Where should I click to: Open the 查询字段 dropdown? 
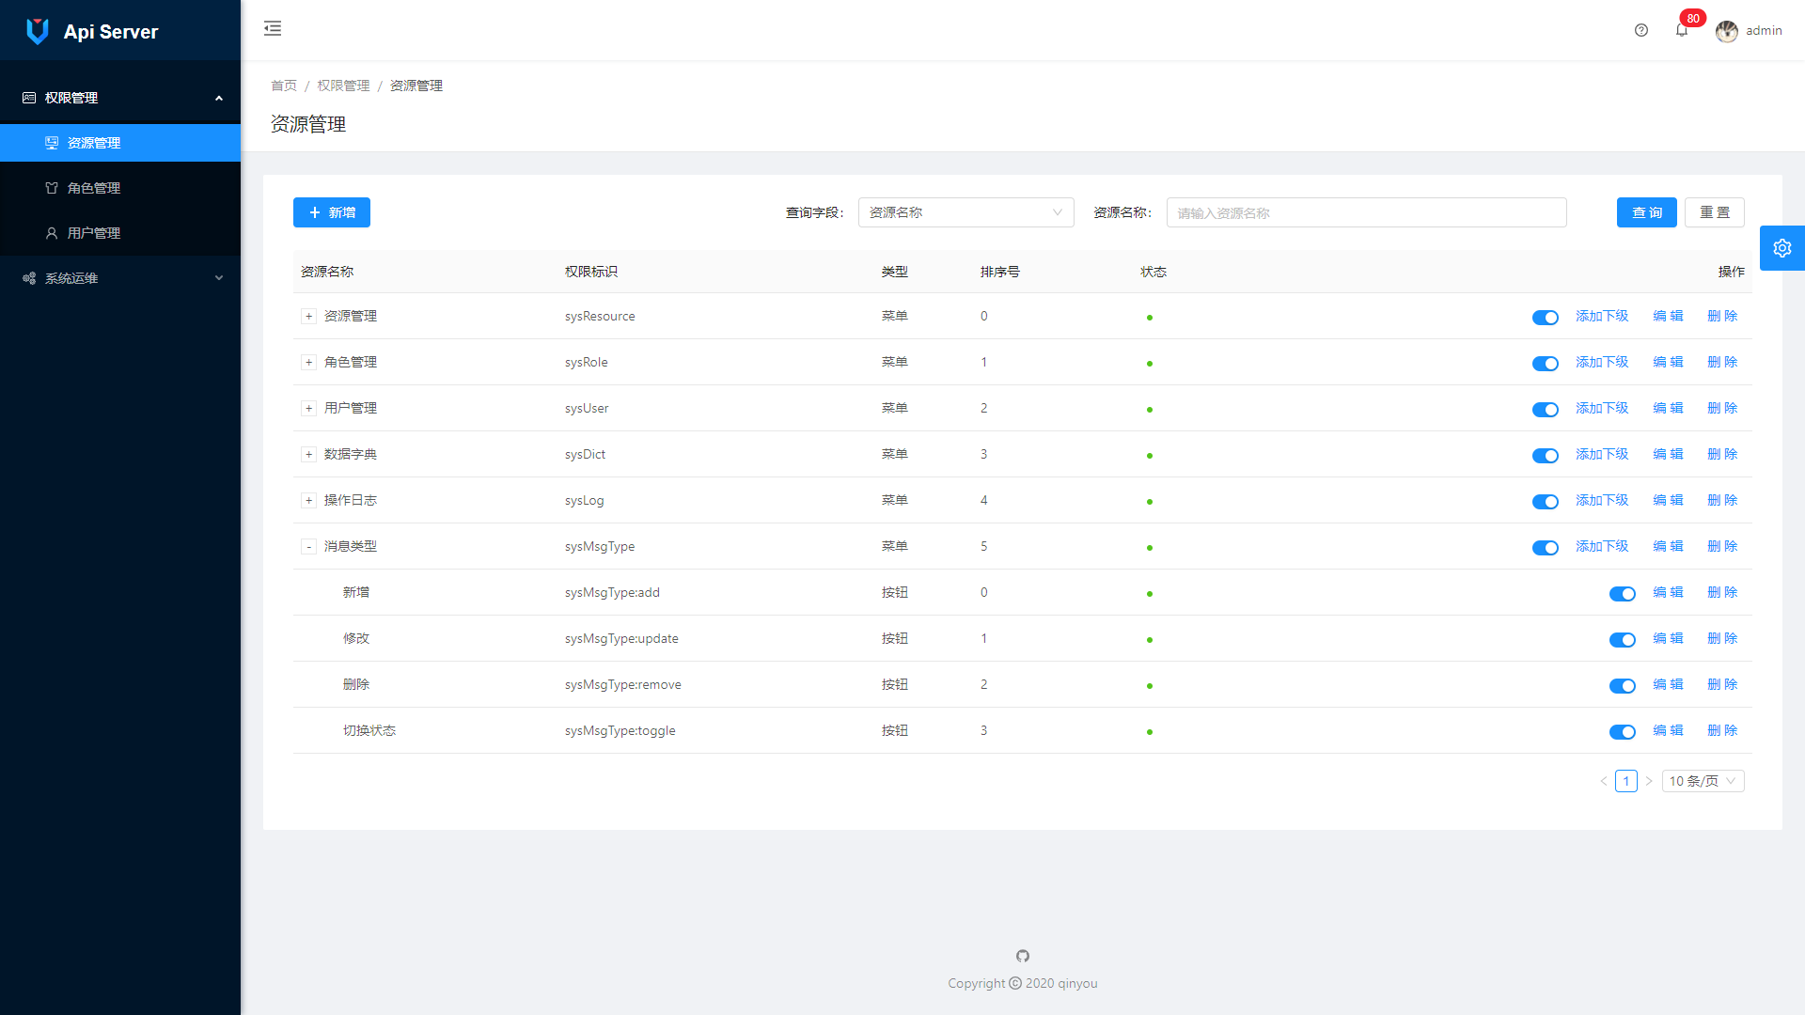[965, 212]
